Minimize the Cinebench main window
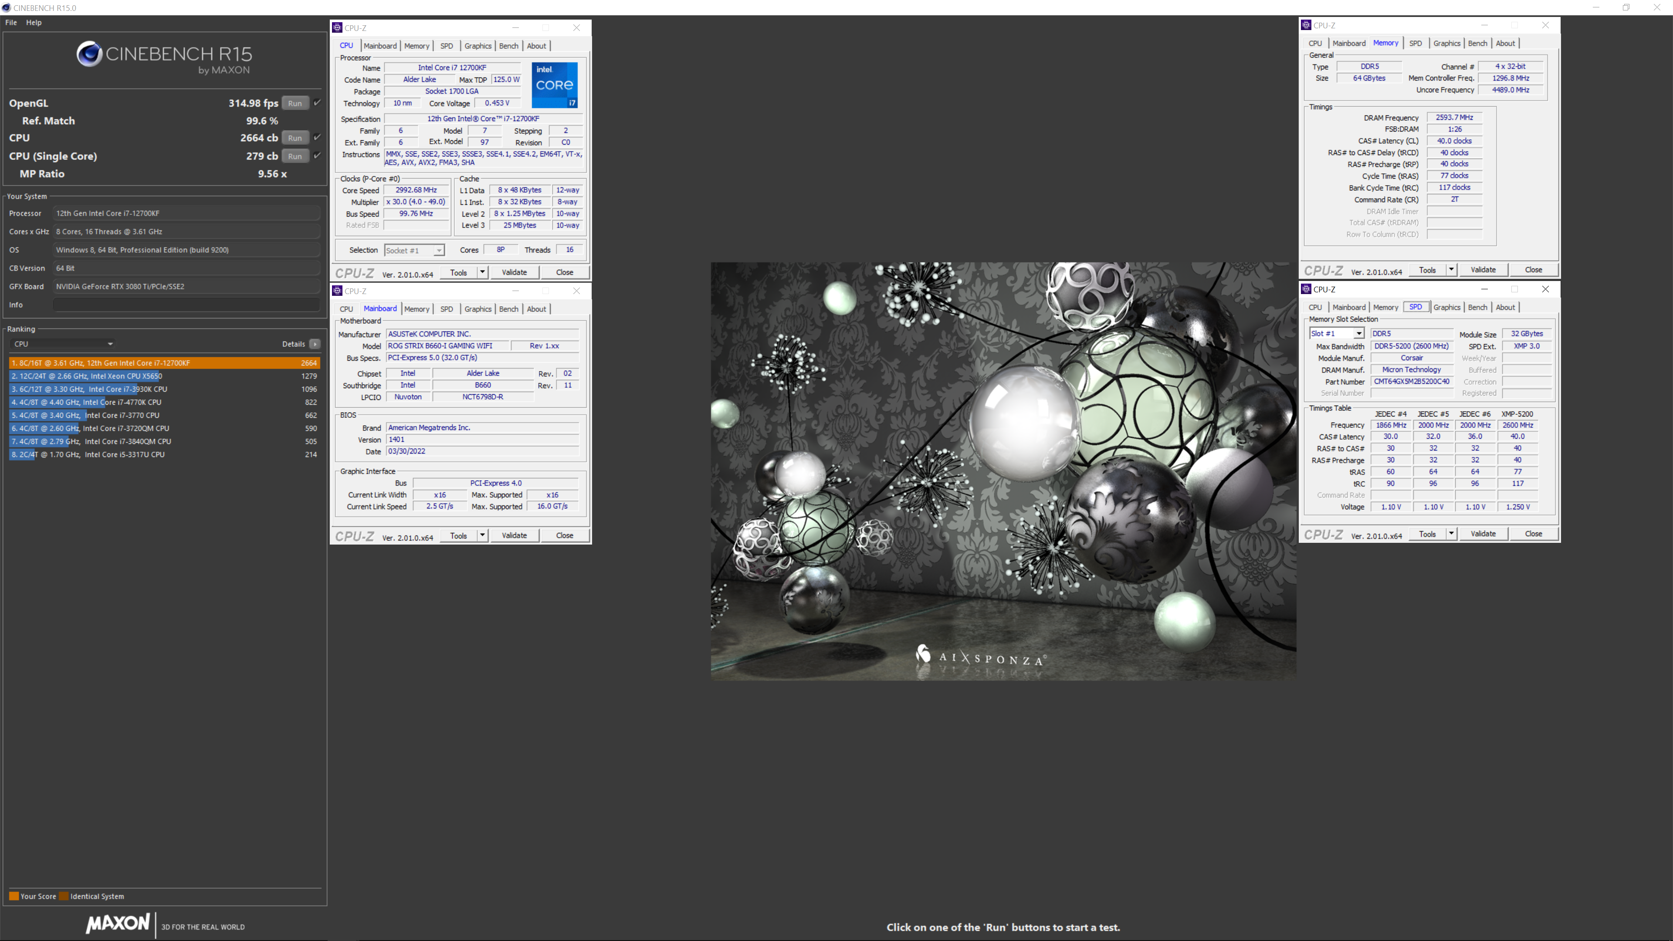This screenshot has width=1673, height=941. [x=1596, y=8]
